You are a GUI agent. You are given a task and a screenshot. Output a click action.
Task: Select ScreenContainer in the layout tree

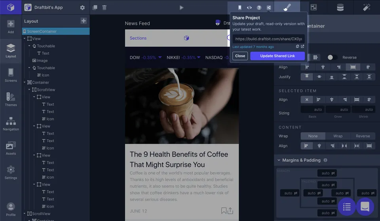pyautogui.click(x=56, y=31)
